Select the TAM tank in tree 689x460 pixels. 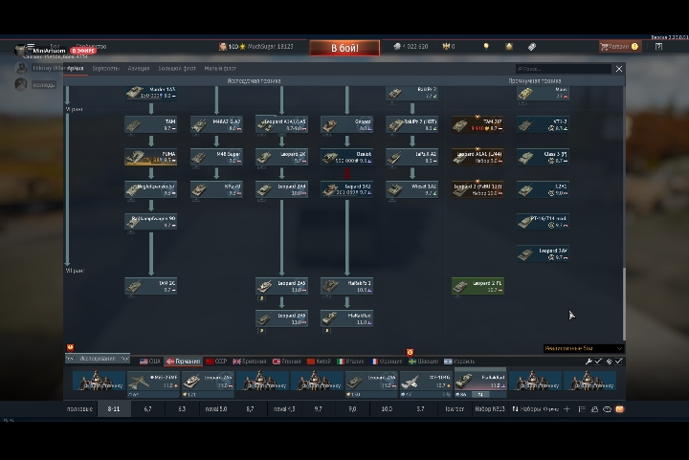(x=151, y=124)
